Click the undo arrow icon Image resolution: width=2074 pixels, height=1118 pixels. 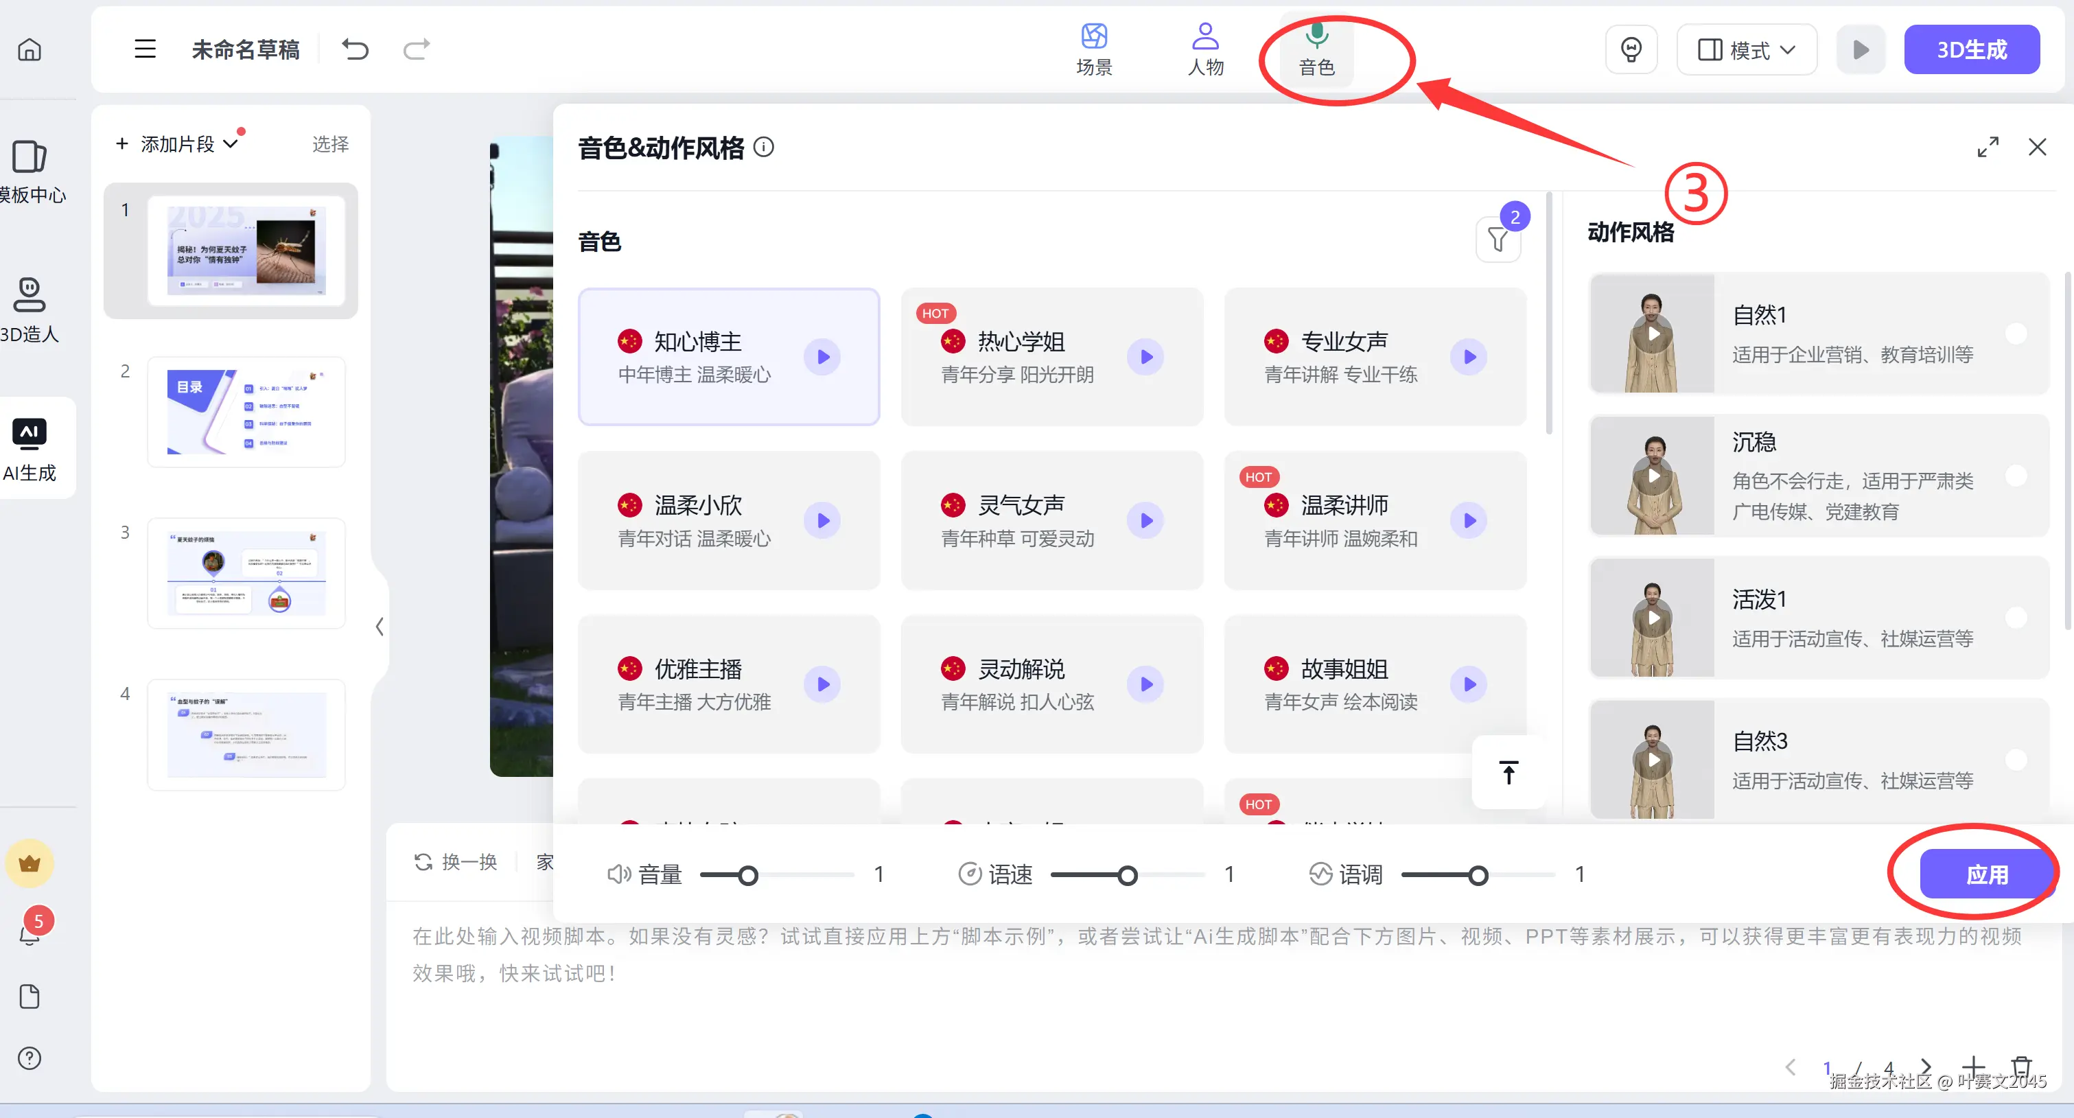[355, 49]
